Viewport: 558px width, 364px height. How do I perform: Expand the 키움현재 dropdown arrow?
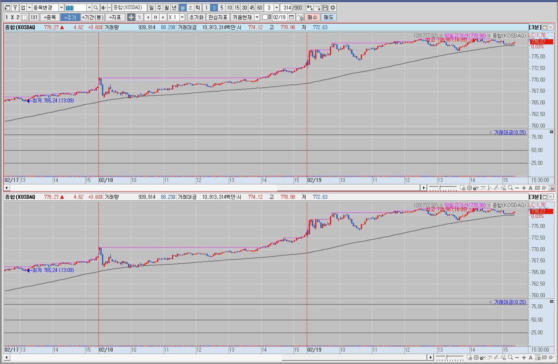[x=257, y=17]
